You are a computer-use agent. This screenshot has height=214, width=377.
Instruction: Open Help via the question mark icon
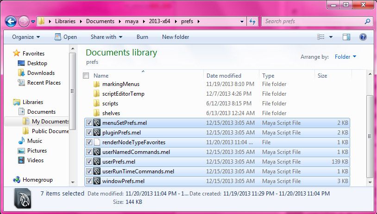tap(363, 37)
